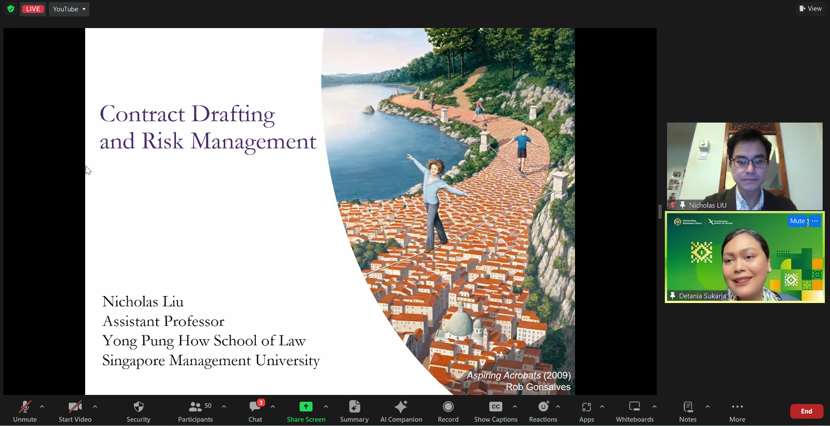Expand sharing options arrow beside Share Screen
The height and width of the screenshot is (426, 830).
(x=326, y=407)
